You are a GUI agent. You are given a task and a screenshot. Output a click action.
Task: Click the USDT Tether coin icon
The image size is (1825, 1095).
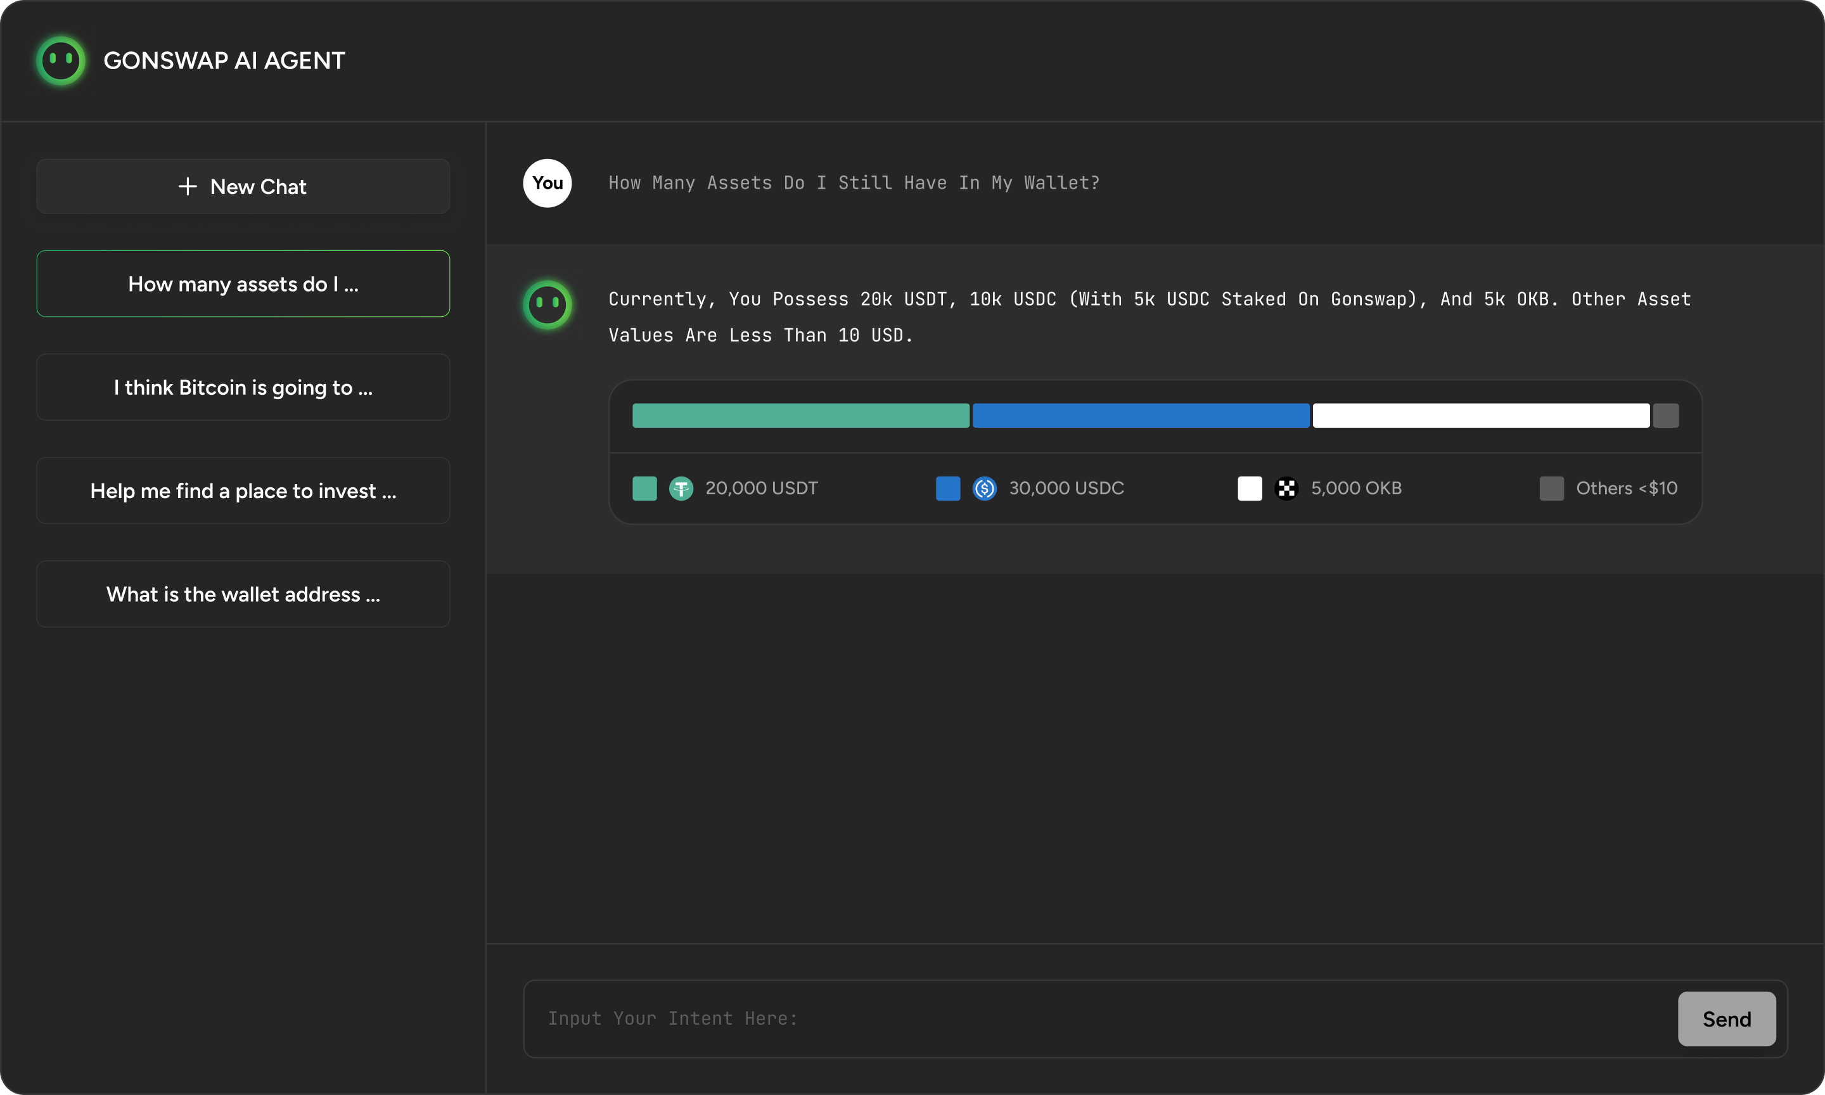681,489
